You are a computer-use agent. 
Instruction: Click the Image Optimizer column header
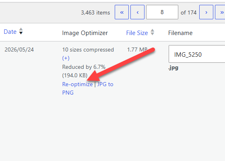click(85, 33)
